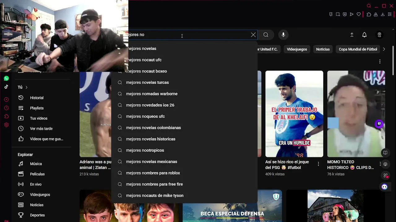The height and width of the screenshot is (222, 396).
Task: Choose suggestion 'mejores nootropicos'
Action: (x=184, y=150)
